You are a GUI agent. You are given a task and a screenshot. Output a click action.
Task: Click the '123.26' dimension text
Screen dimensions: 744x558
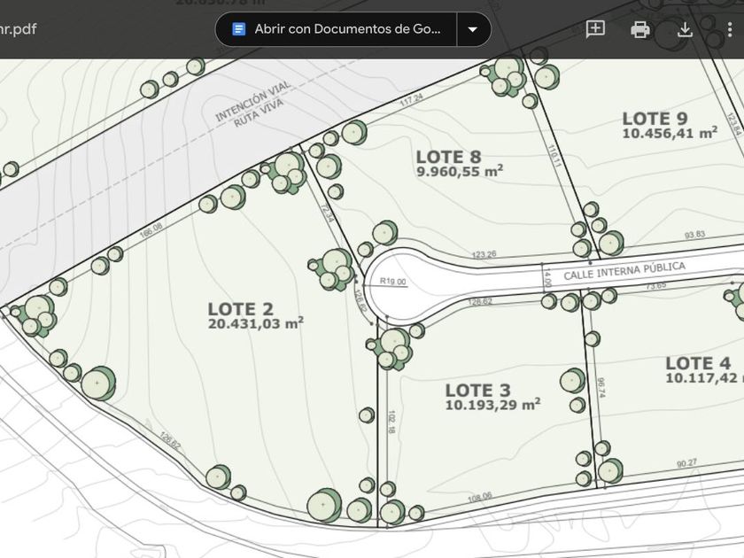(484, 254)
